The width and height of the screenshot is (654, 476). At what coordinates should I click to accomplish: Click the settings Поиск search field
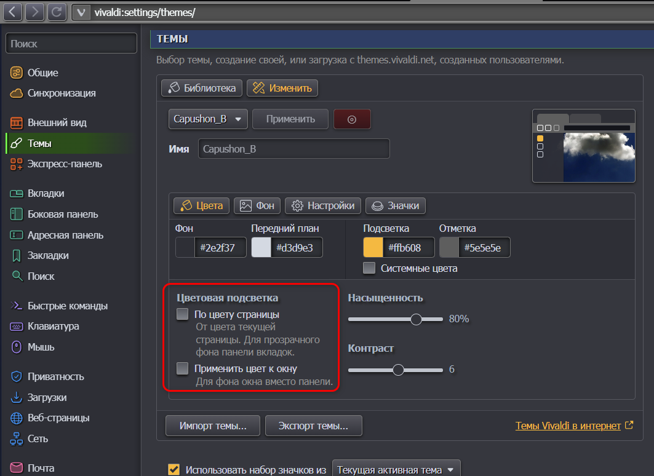[71, 43]
